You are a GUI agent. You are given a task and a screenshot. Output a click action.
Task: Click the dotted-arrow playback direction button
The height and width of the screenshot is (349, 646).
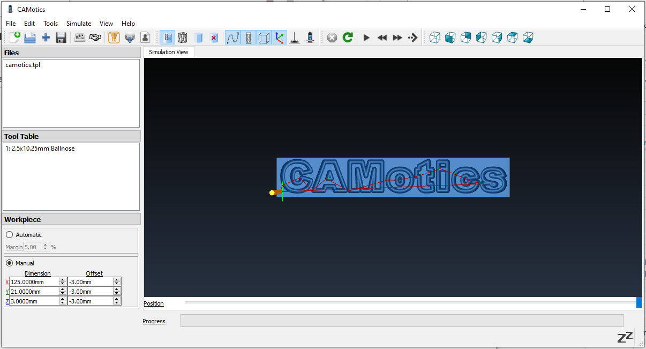(413, 38)
